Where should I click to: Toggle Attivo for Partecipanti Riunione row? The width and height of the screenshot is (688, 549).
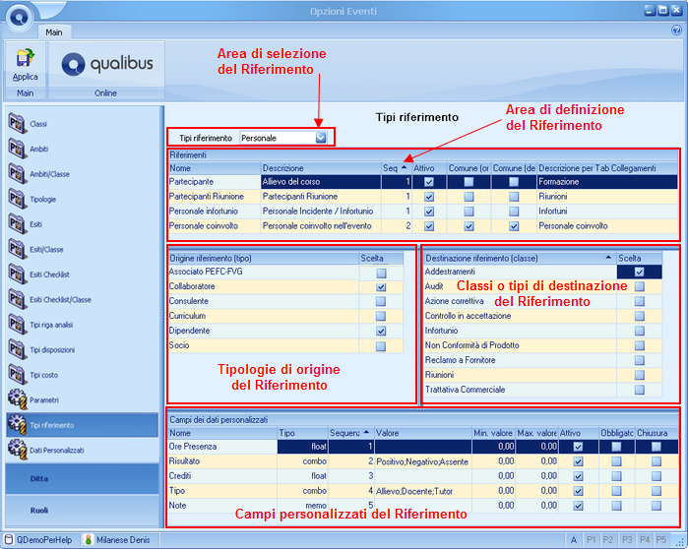click(x=429, y=197)
